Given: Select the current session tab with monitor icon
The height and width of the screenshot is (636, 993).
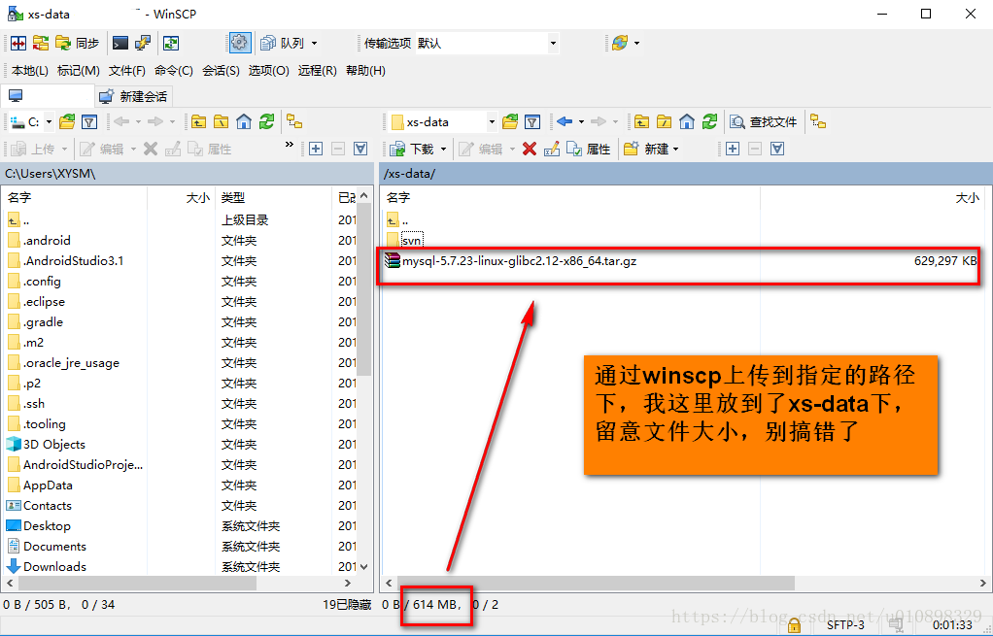Looking at the screenshot, I should 48,96.
